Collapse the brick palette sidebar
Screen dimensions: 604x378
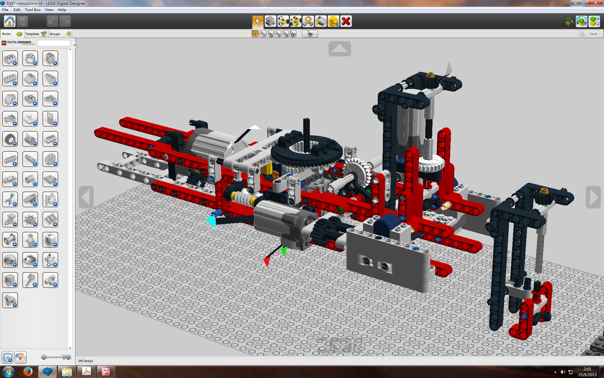pyautogui.click(x=75, y=45)
